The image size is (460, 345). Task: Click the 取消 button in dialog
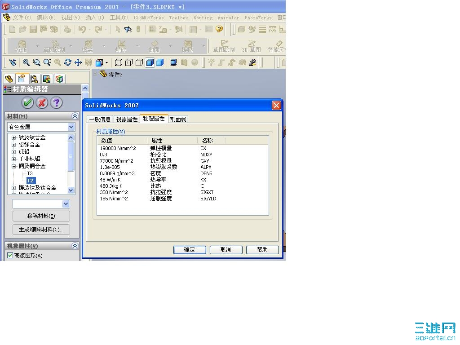click(x=226, y=250)
